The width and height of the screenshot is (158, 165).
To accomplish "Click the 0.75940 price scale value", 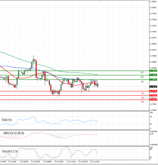I will click(x=153, y=56).
